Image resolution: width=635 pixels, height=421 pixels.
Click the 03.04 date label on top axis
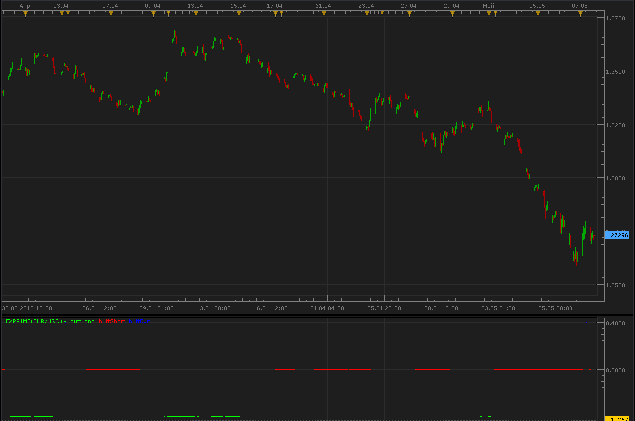pos(61,6)
